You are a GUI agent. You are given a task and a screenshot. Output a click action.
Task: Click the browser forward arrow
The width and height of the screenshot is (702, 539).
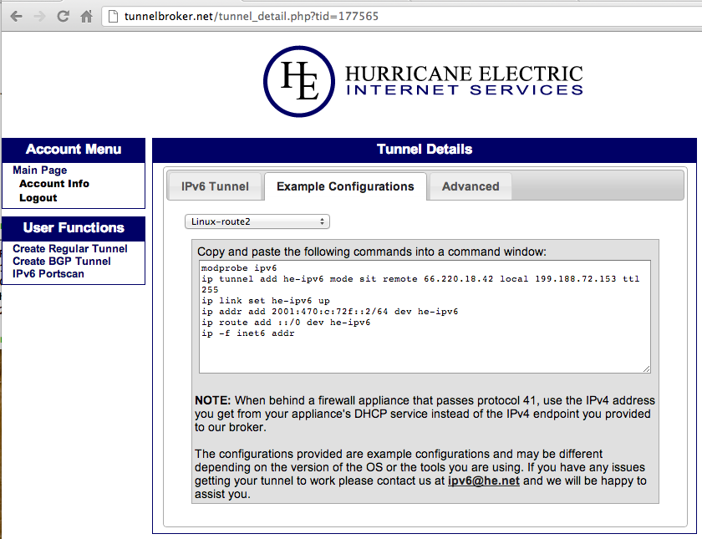40,17
